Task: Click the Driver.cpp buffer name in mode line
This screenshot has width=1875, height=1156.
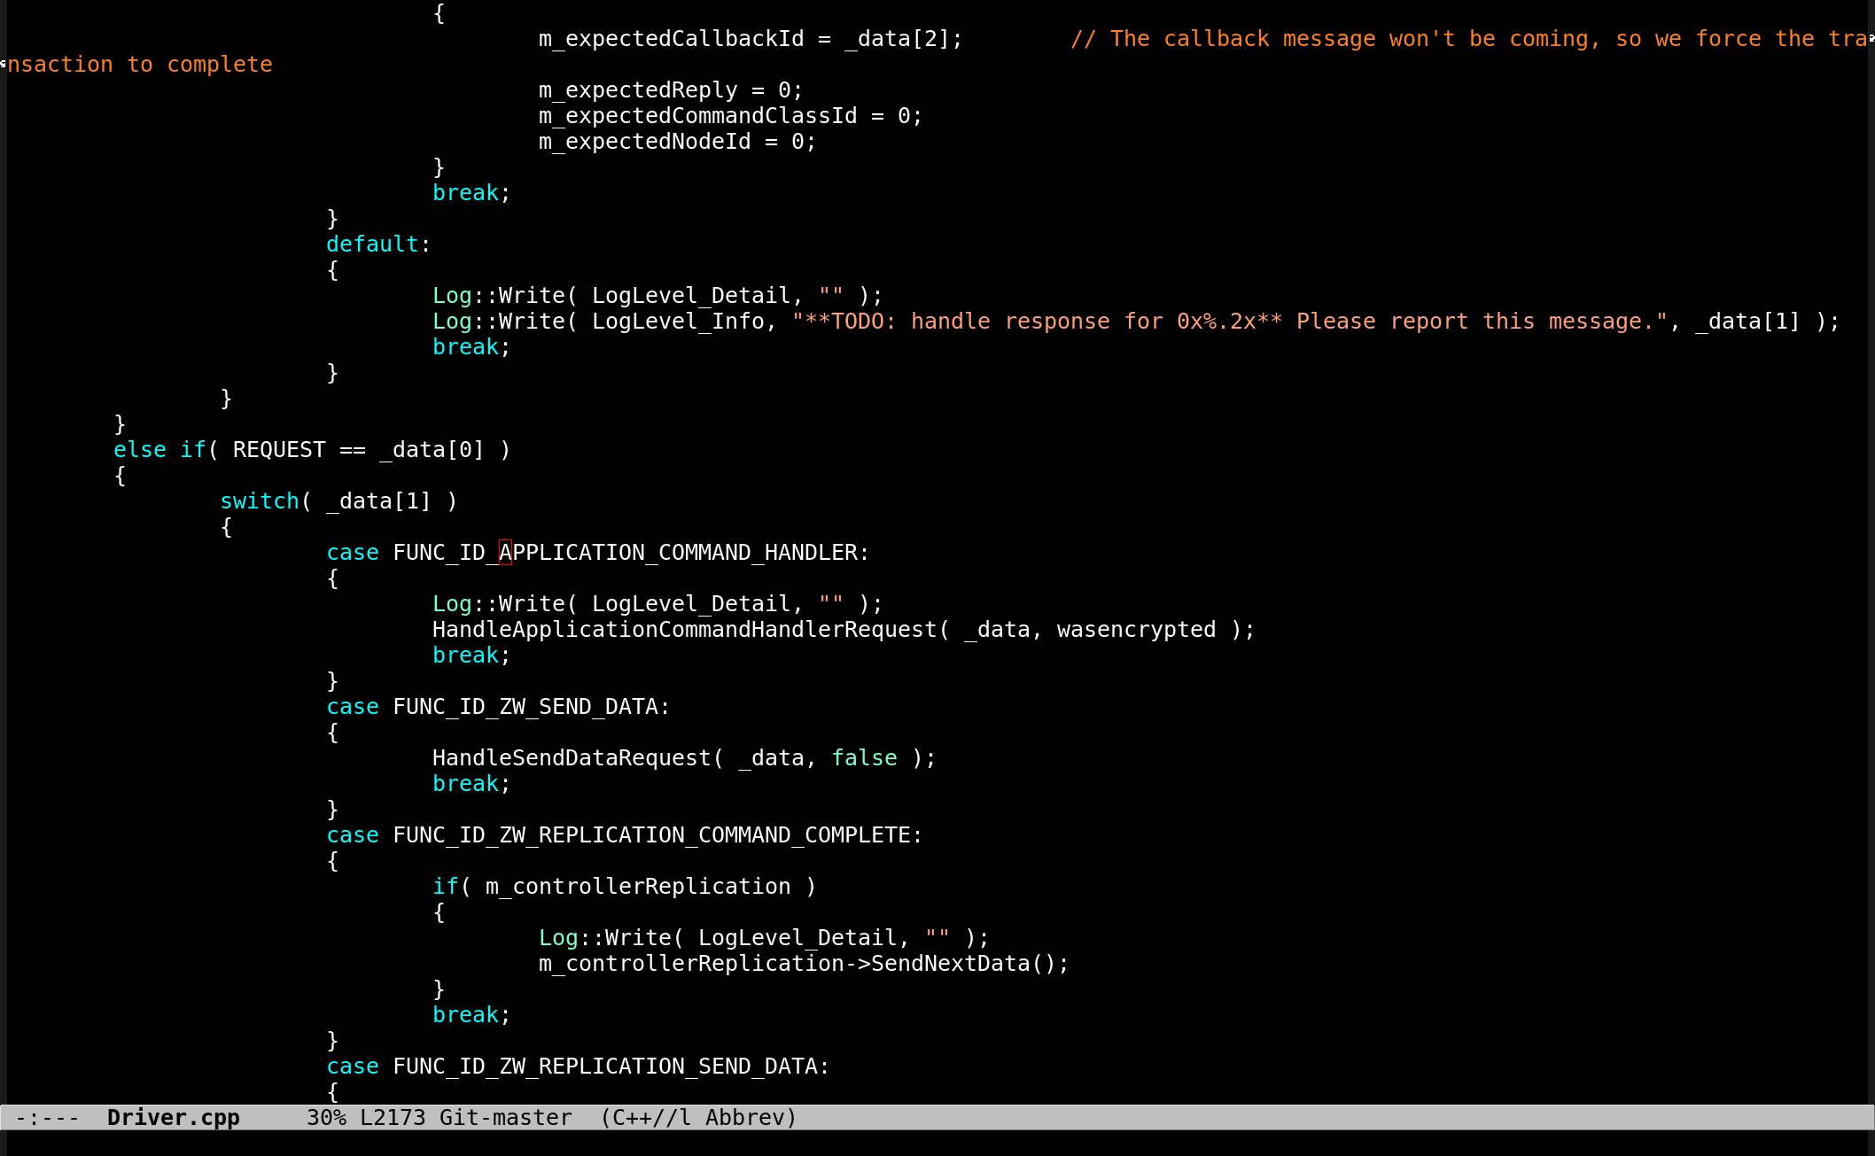Action: 173,1118
